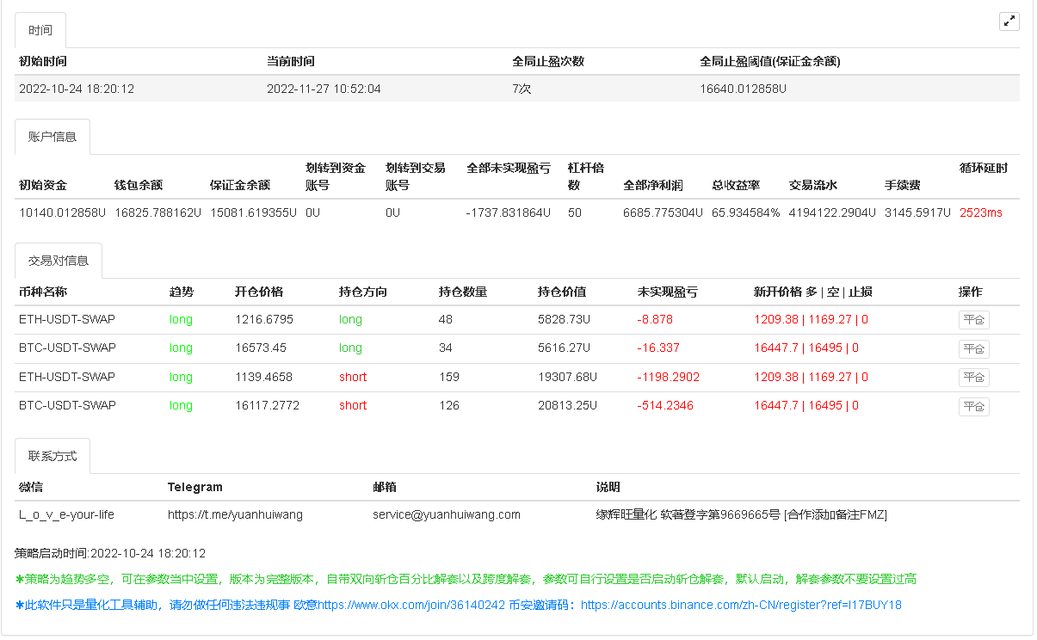Click 平仓 for the BTC-USDT-SWAP long position

click(973, 348)
